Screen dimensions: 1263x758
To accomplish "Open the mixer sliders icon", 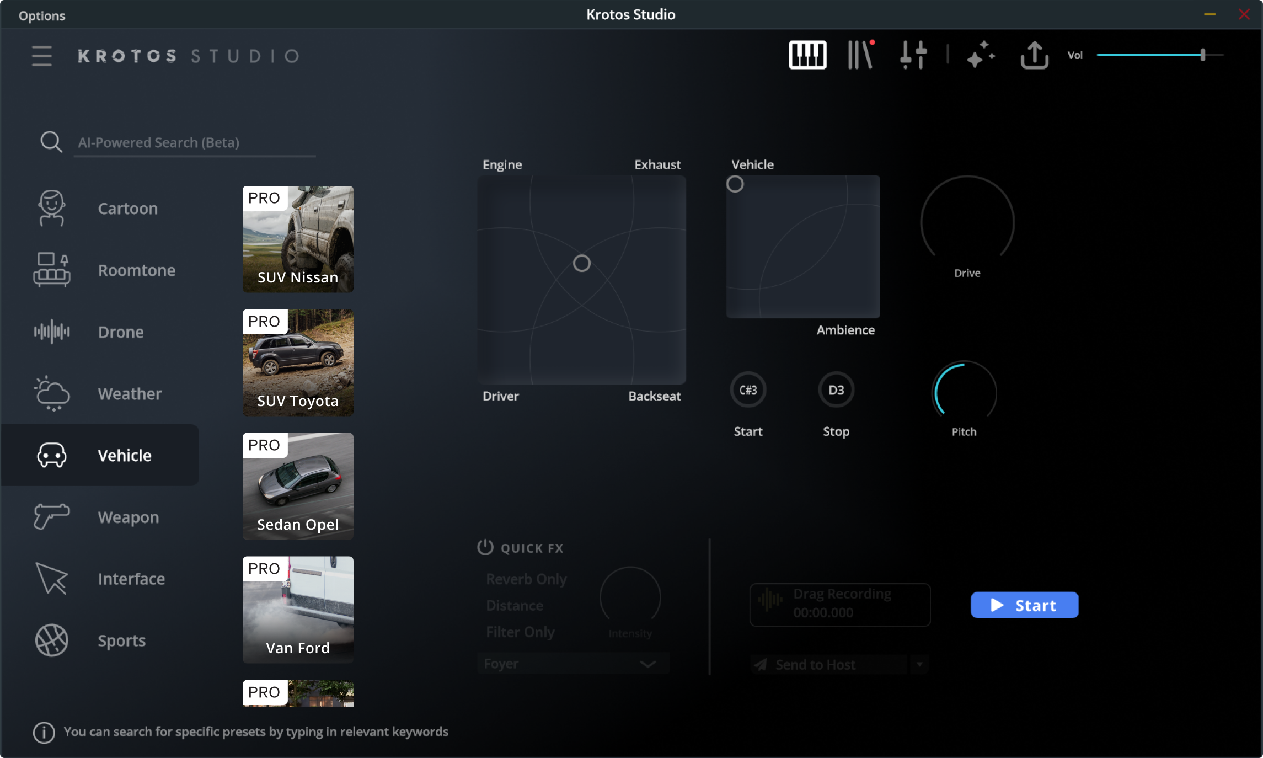I will point(913,55).
